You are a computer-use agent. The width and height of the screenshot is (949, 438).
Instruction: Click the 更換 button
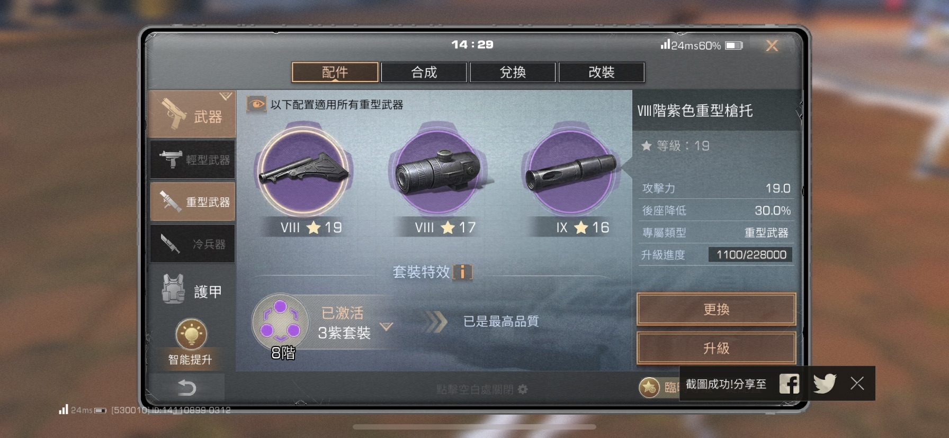point(716,309)
